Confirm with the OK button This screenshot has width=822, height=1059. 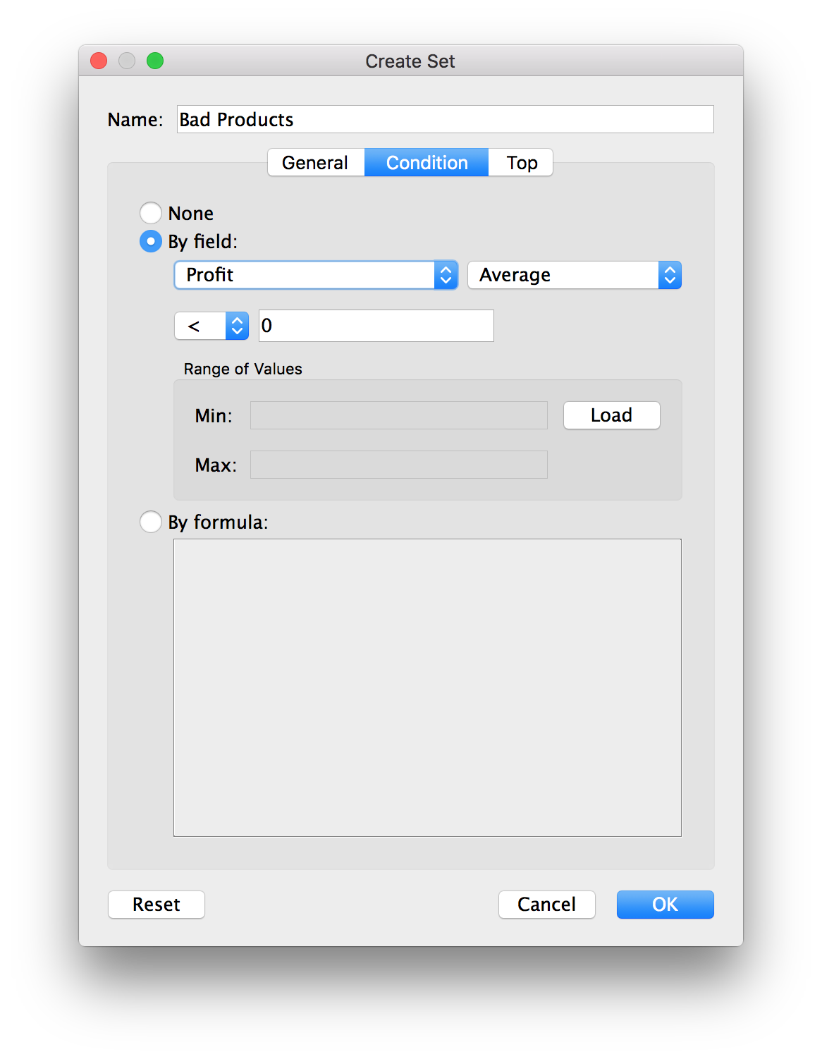click(665, 905)
